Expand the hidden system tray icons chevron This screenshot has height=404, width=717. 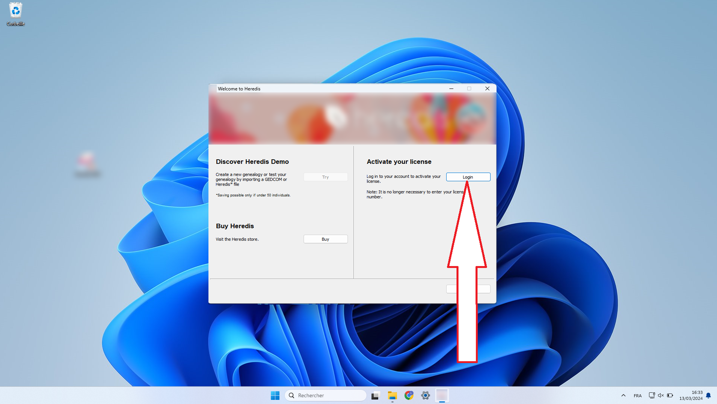click(x=623, y=395)
